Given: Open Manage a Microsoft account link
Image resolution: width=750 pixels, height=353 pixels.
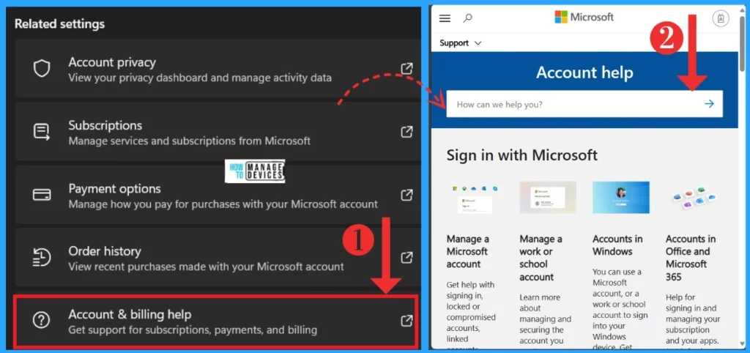Looking at the screenshot, I should pyautogui.click(x=467, y=252).
